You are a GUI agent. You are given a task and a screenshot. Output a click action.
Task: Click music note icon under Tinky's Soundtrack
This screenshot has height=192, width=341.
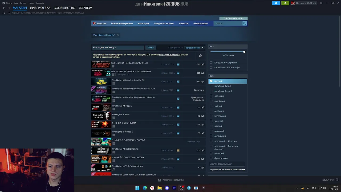coord(114,169)
